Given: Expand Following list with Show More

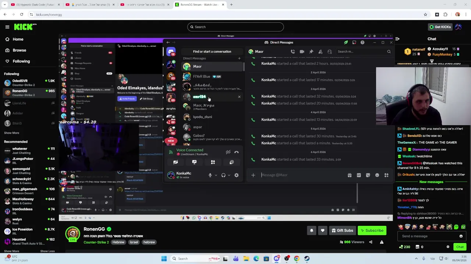Looking at the screenshot, I should coord(11,133).
